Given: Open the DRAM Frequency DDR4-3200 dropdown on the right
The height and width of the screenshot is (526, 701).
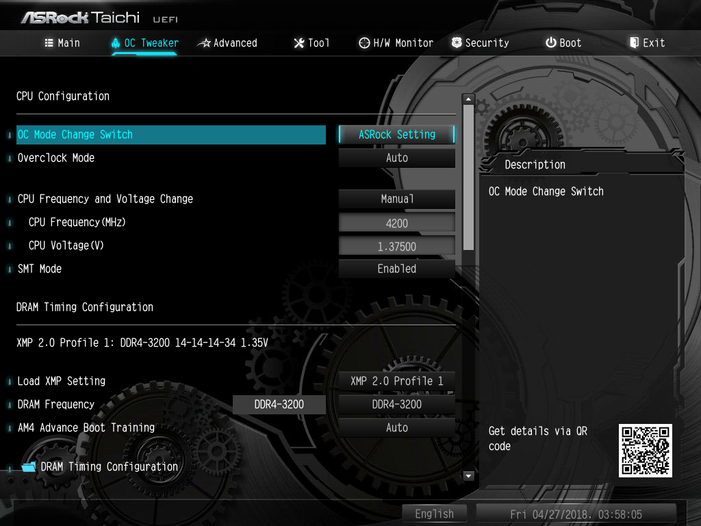Looking at the screenshot, I should 397,404.
